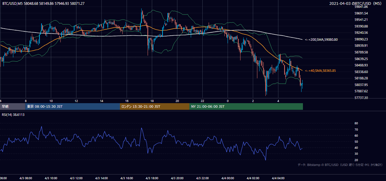Click RSI scale value 40
The width and height of the screenshot is (386, 181).
click(x=356, y=148)
